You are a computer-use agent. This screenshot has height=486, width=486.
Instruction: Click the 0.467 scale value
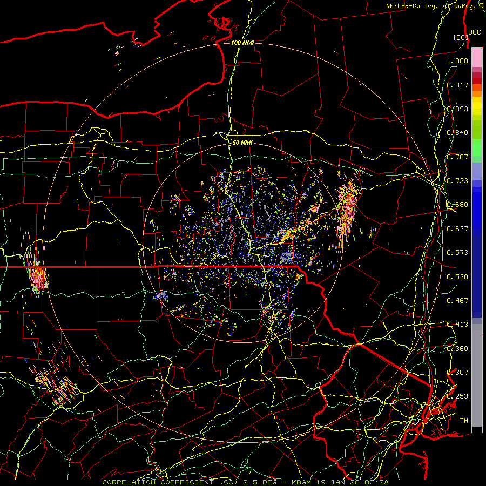click(x=457, y=301)
